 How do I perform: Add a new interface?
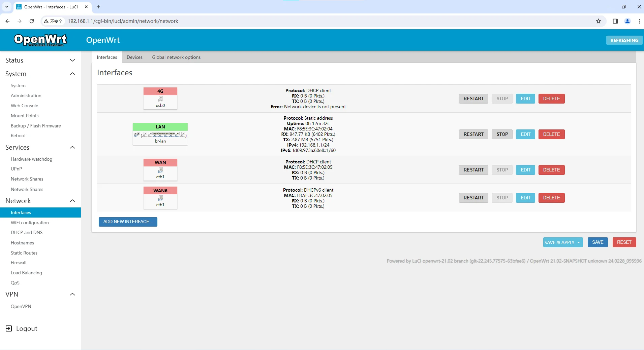[128, 222]
